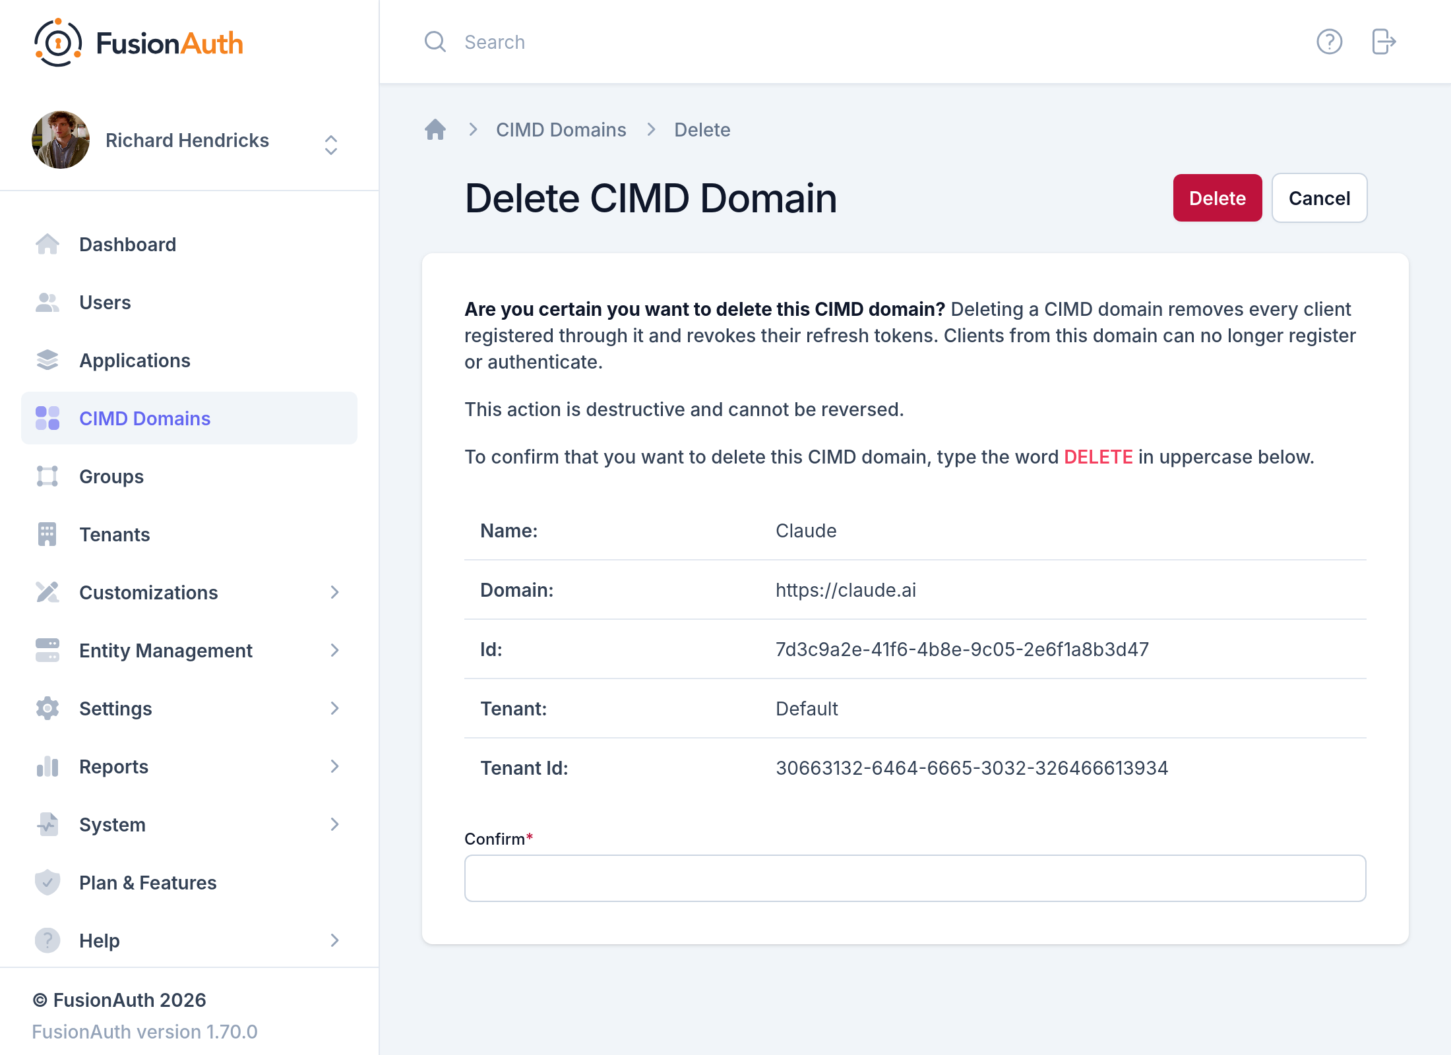The width and height of the screenshot is (1451, 1055).
Task: Click the search magnifier icon
Action: point(435,42)
